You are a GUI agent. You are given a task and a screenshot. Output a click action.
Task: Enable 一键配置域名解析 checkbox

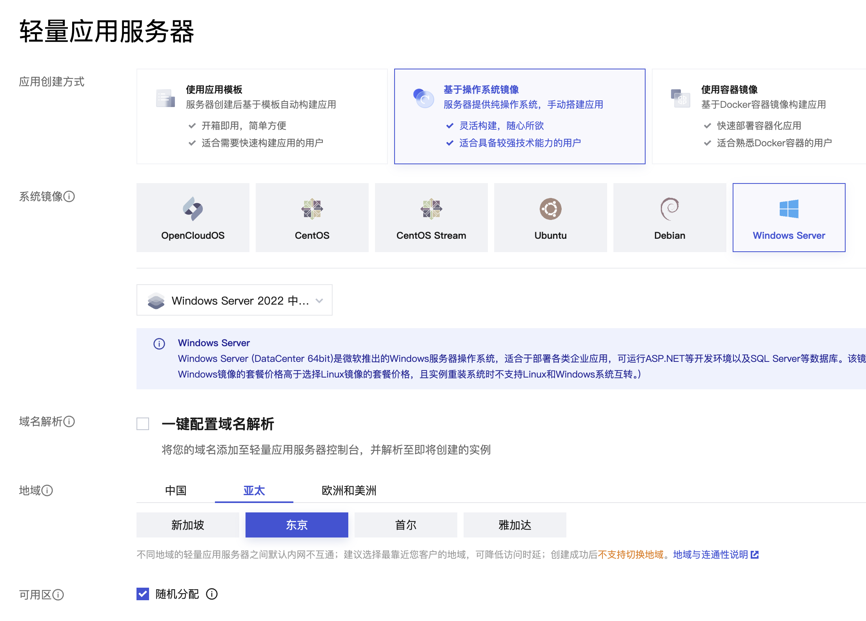(143, 424)
